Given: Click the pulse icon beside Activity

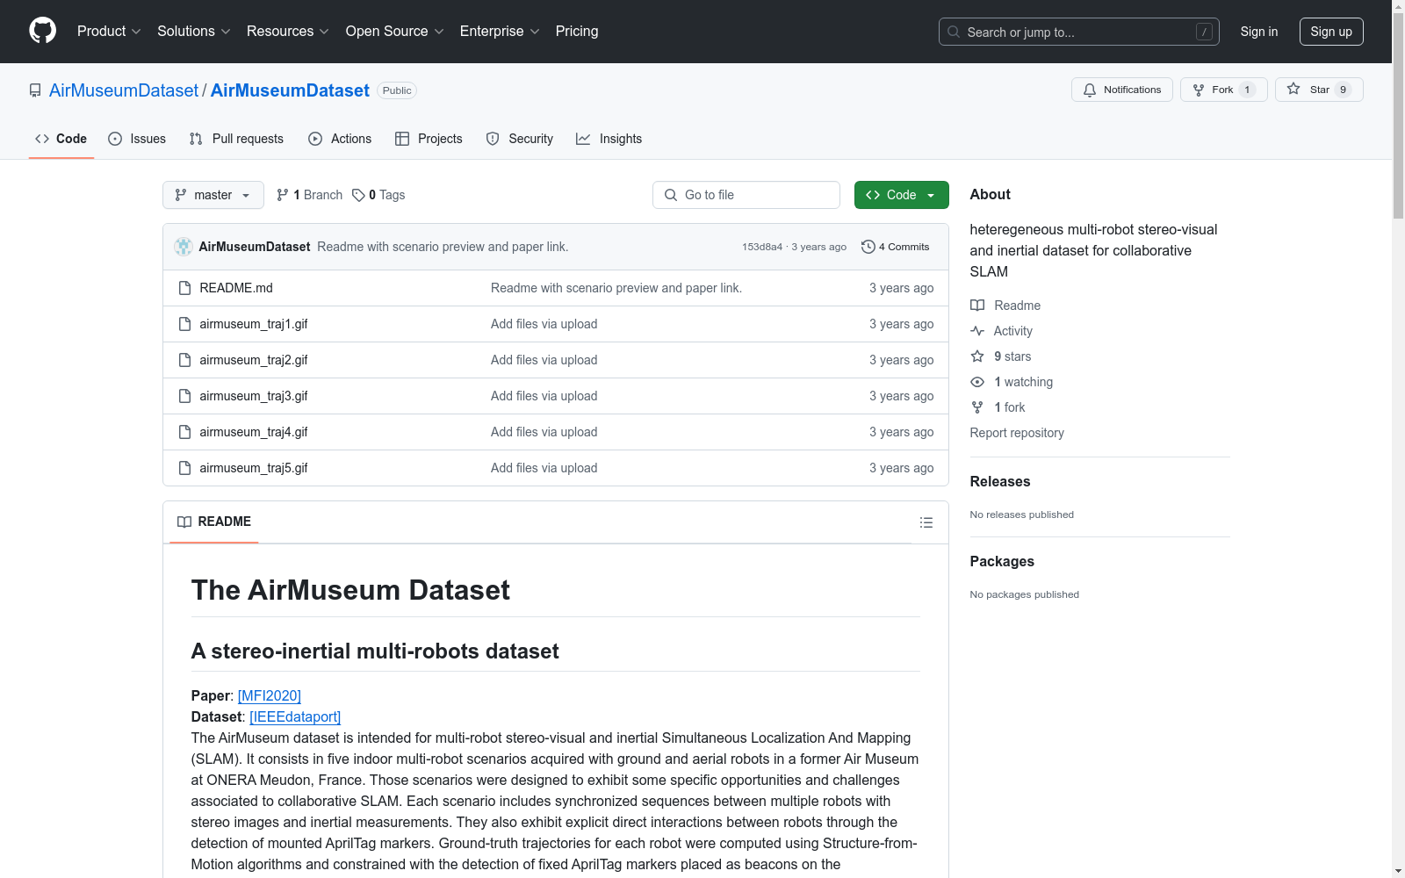Looking at the screenshot, I should 977,331.
